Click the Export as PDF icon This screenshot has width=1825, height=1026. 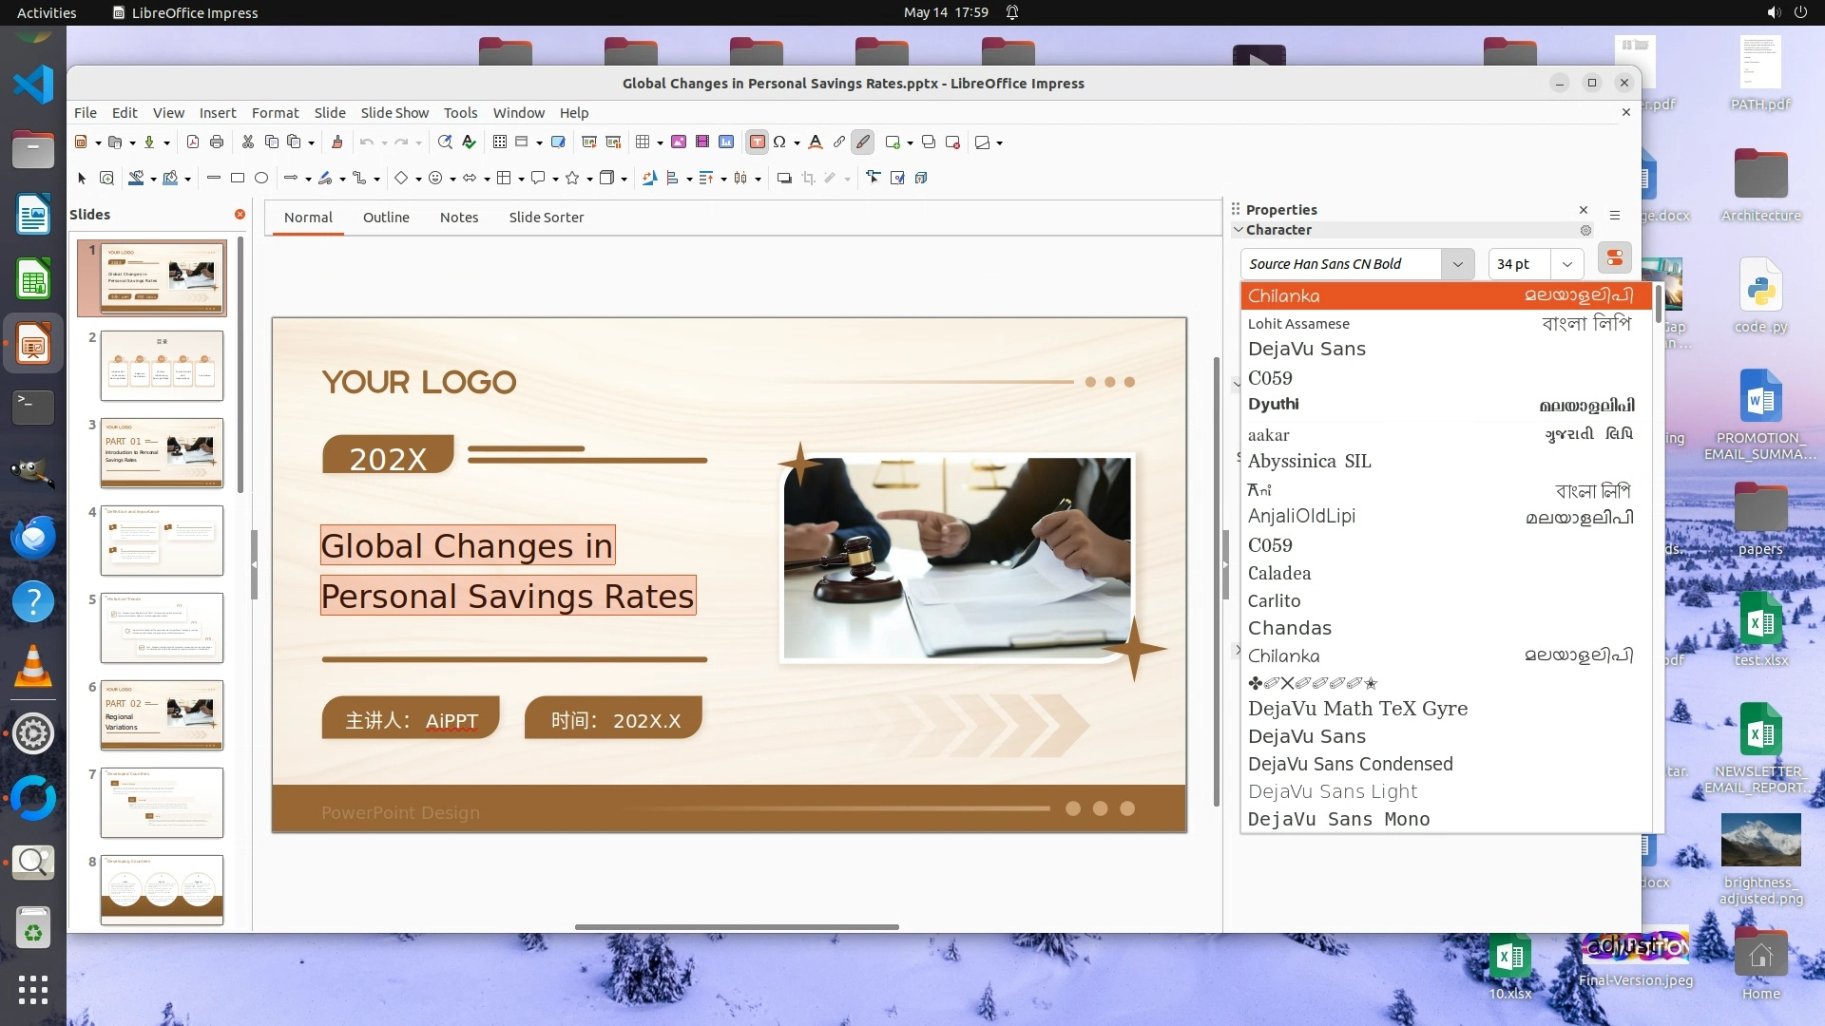[193, 142]
